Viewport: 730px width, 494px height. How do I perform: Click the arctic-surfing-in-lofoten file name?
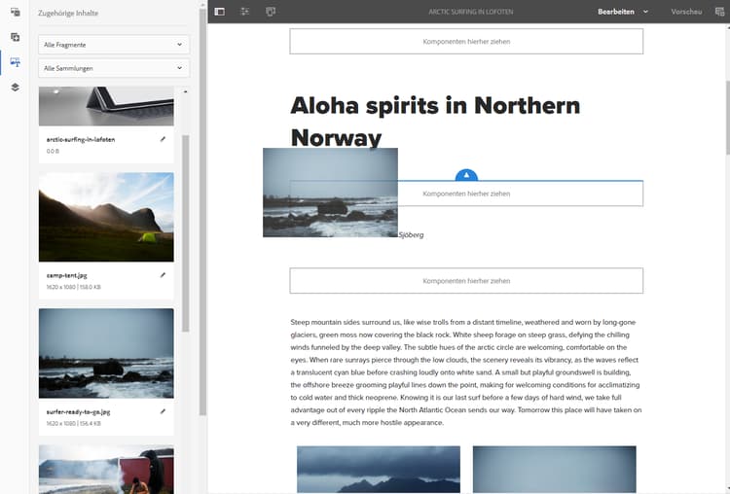point(81,140)
